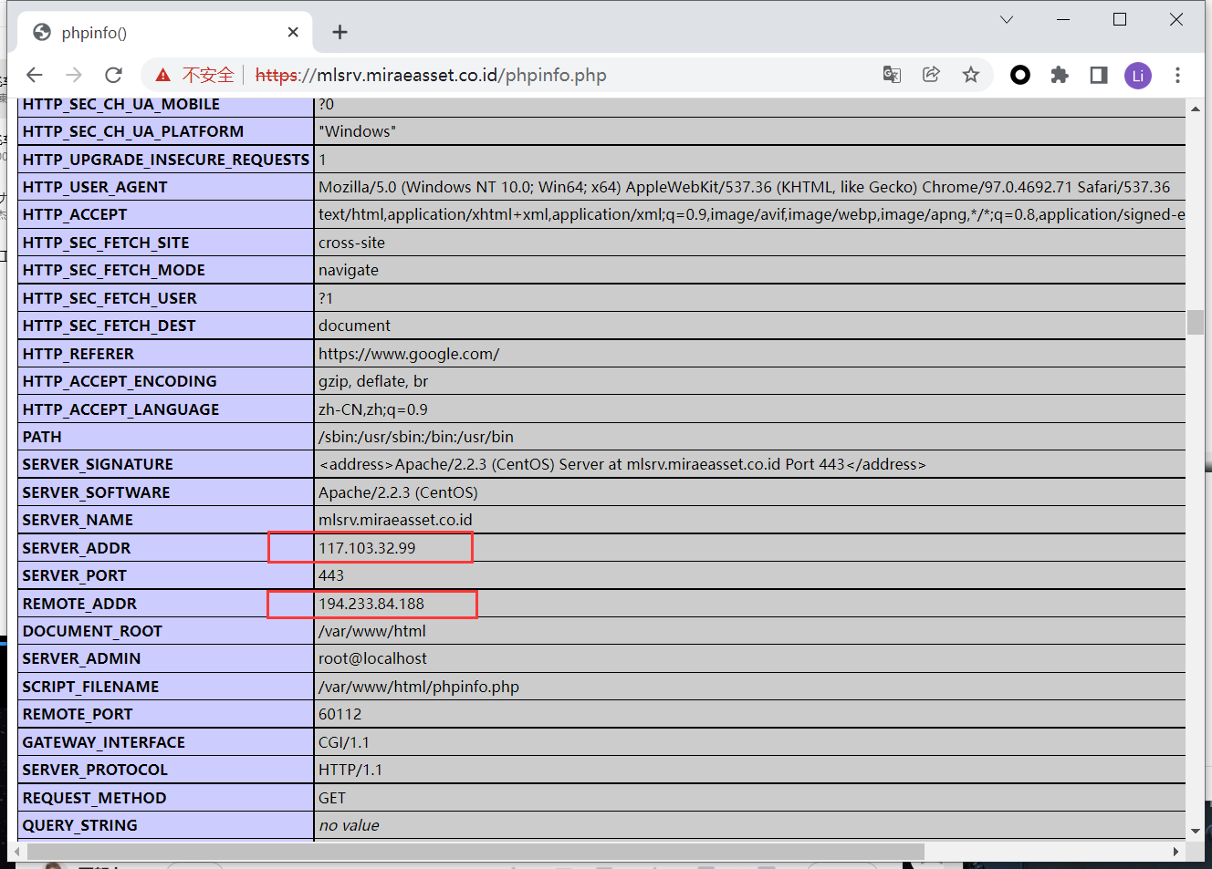Image resolution: width=1212 pixels, height=869 pixels.
Task: Click the SERVER_NAME value mlsrv.miraeasset.co.id
Action: coord(395,520)
